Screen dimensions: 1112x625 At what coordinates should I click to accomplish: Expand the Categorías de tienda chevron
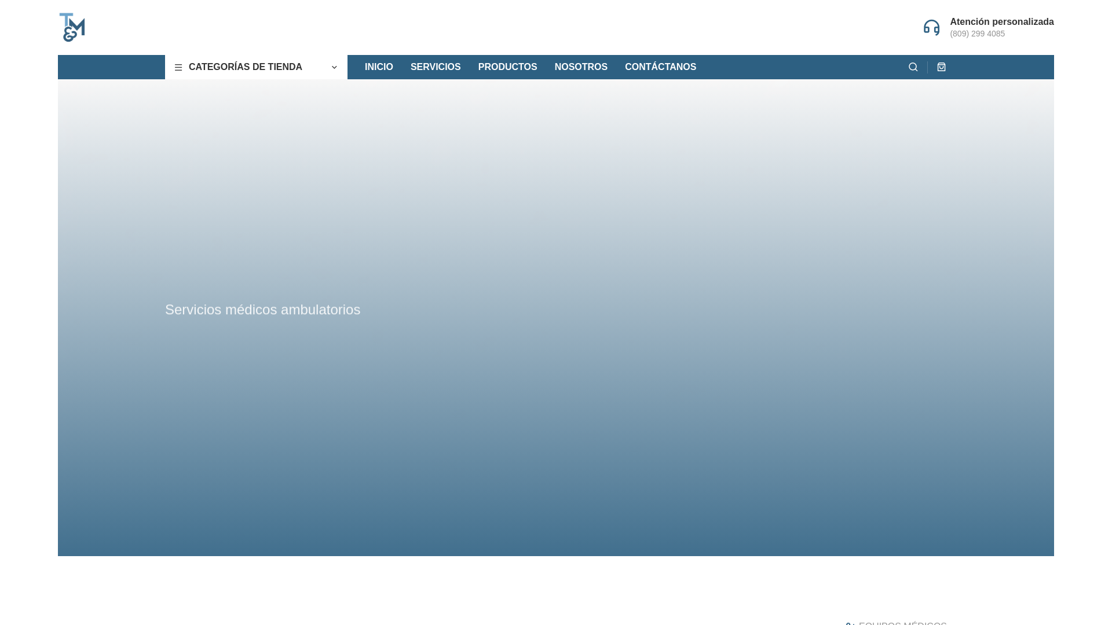click(334, 68)
